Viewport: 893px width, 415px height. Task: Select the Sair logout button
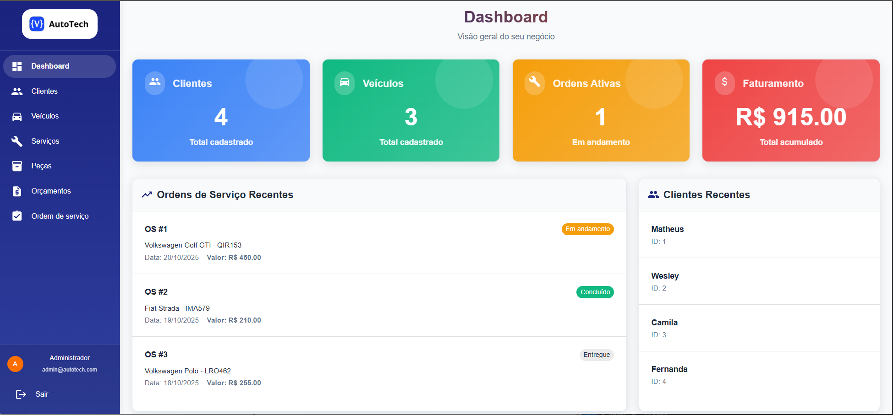pyautogui.click(x=42, y=394)
